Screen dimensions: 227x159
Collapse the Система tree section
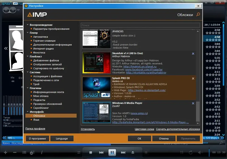[28, 72]
